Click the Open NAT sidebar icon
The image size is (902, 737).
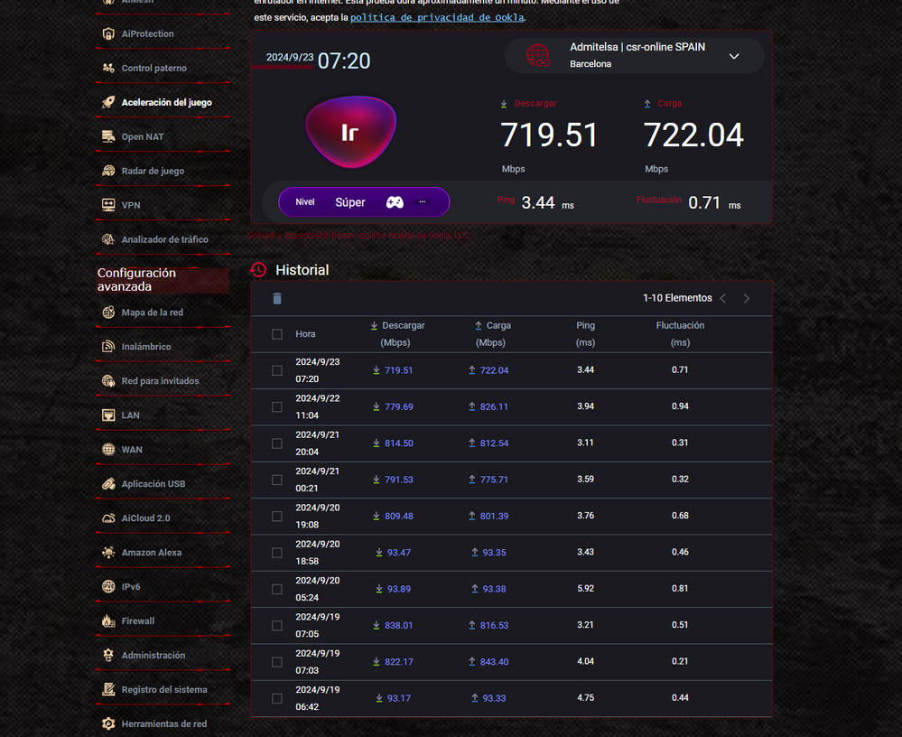click(108, 137)
